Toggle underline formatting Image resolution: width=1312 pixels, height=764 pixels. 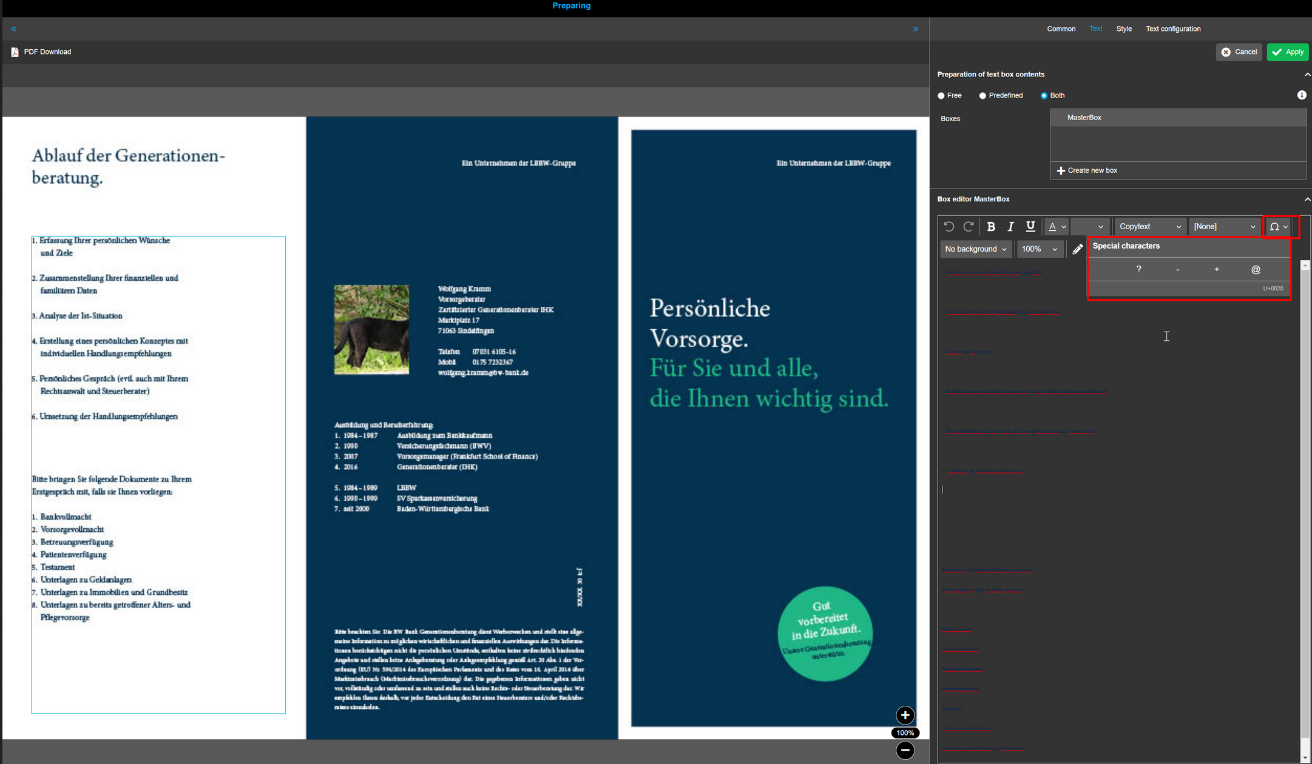1030,227
